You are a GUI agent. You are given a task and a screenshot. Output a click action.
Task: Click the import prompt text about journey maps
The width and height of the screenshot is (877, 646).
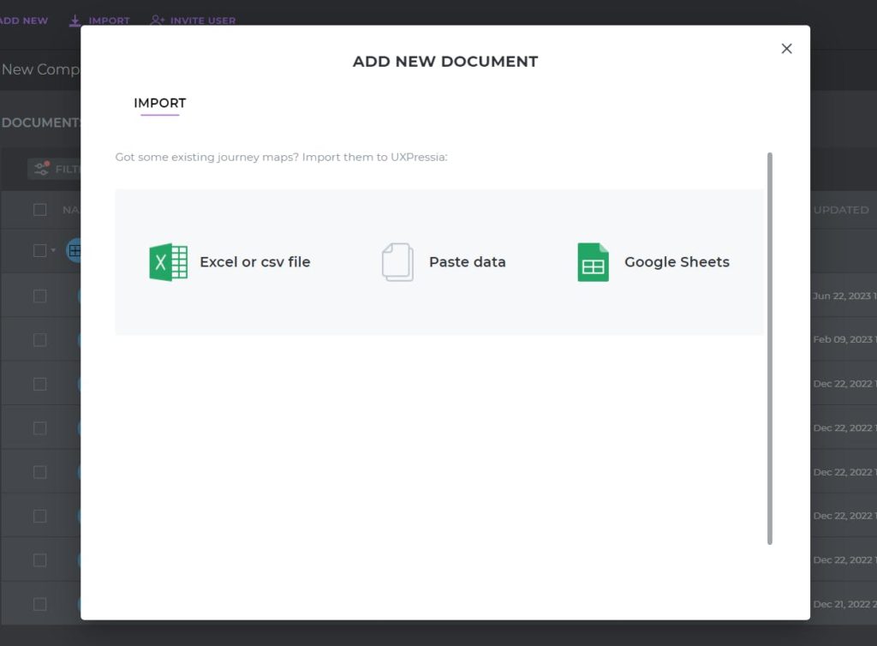281,157
